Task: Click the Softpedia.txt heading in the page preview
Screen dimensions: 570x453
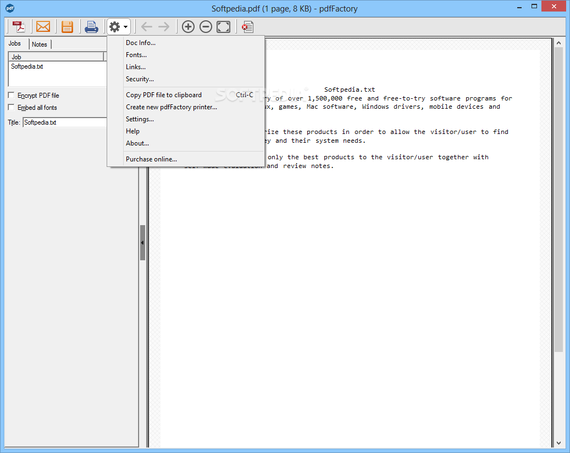Action: click(350, 90)
